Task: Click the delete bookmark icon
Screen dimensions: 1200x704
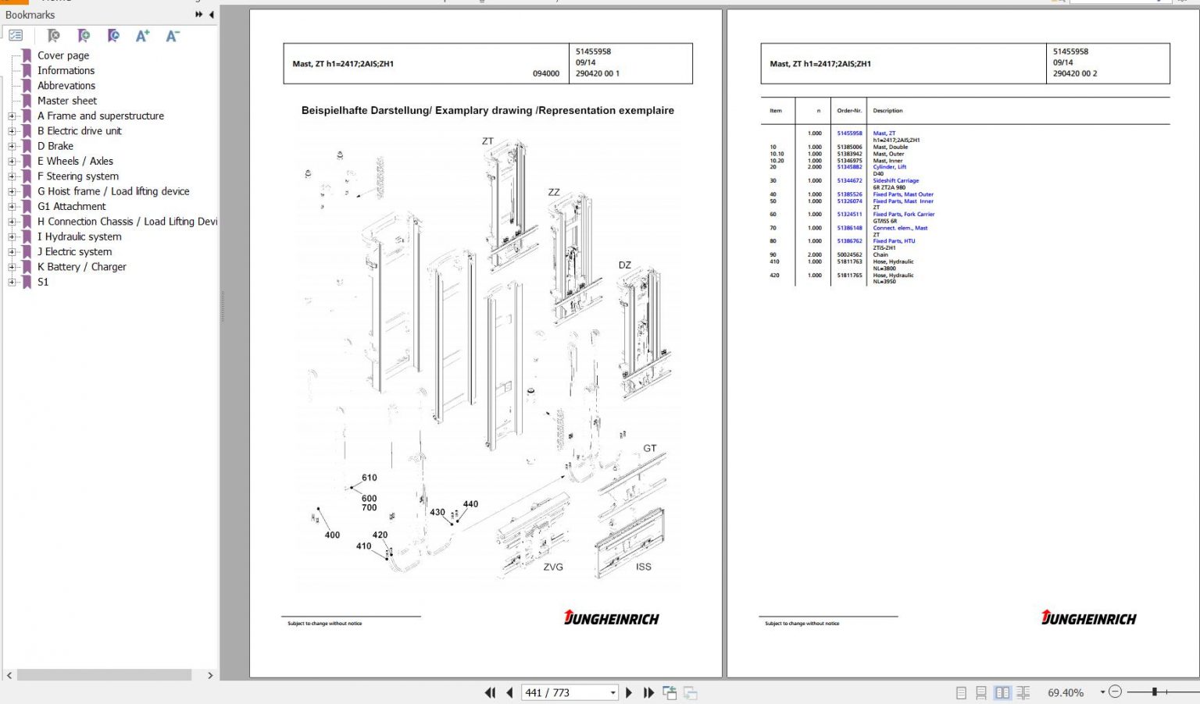Action: [53, 36]
